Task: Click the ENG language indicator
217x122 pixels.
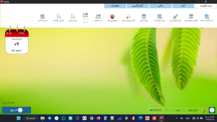Action: tap(188, 118)
